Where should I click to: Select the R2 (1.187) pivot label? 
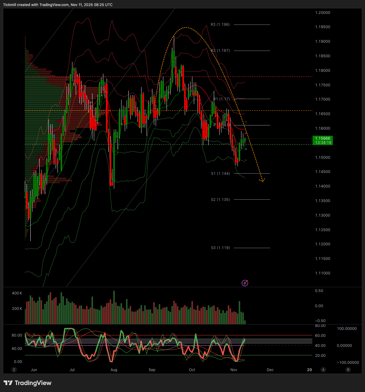pos(220,51)
